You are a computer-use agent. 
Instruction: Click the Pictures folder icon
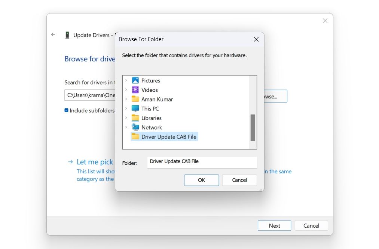click(135, 81)
